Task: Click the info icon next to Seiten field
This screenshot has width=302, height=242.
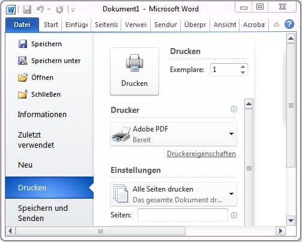Action: (x=234, y=216)
